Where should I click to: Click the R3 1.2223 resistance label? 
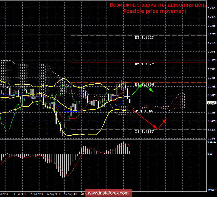click(144, 38)
